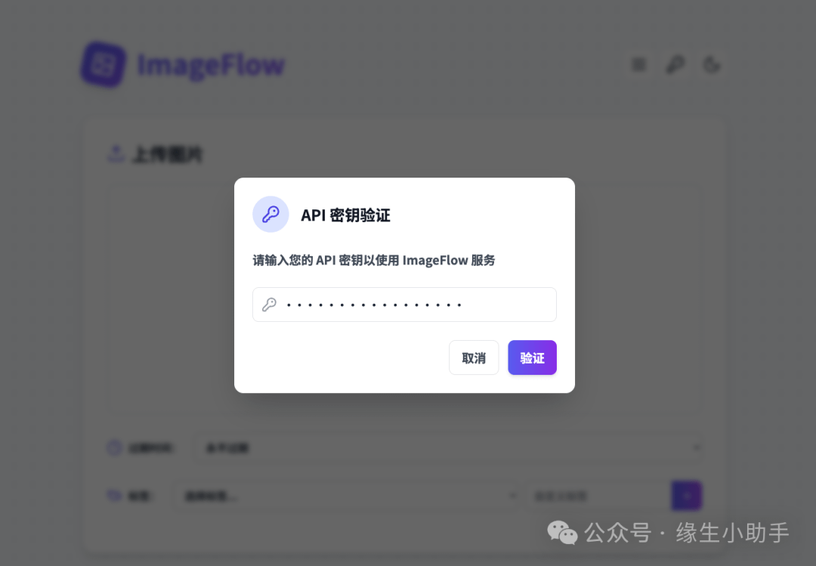The height and width of the screenshot is (566, 816).
Task: Focus the masked API key input field
Action: 404,305
